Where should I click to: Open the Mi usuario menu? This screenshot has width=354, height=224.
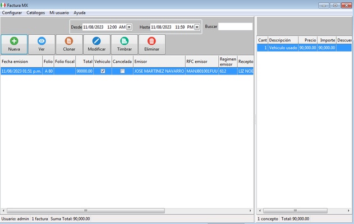coord(59,13)
